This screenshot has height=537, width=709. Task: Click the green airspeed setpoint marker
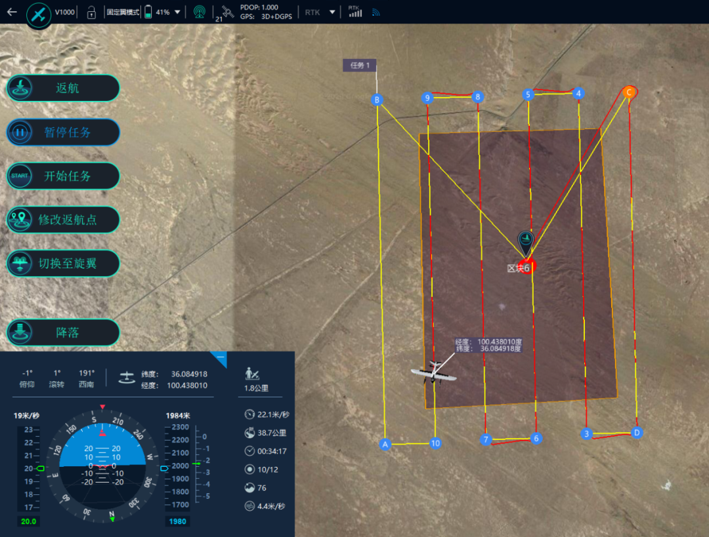(x=41, y=468)
